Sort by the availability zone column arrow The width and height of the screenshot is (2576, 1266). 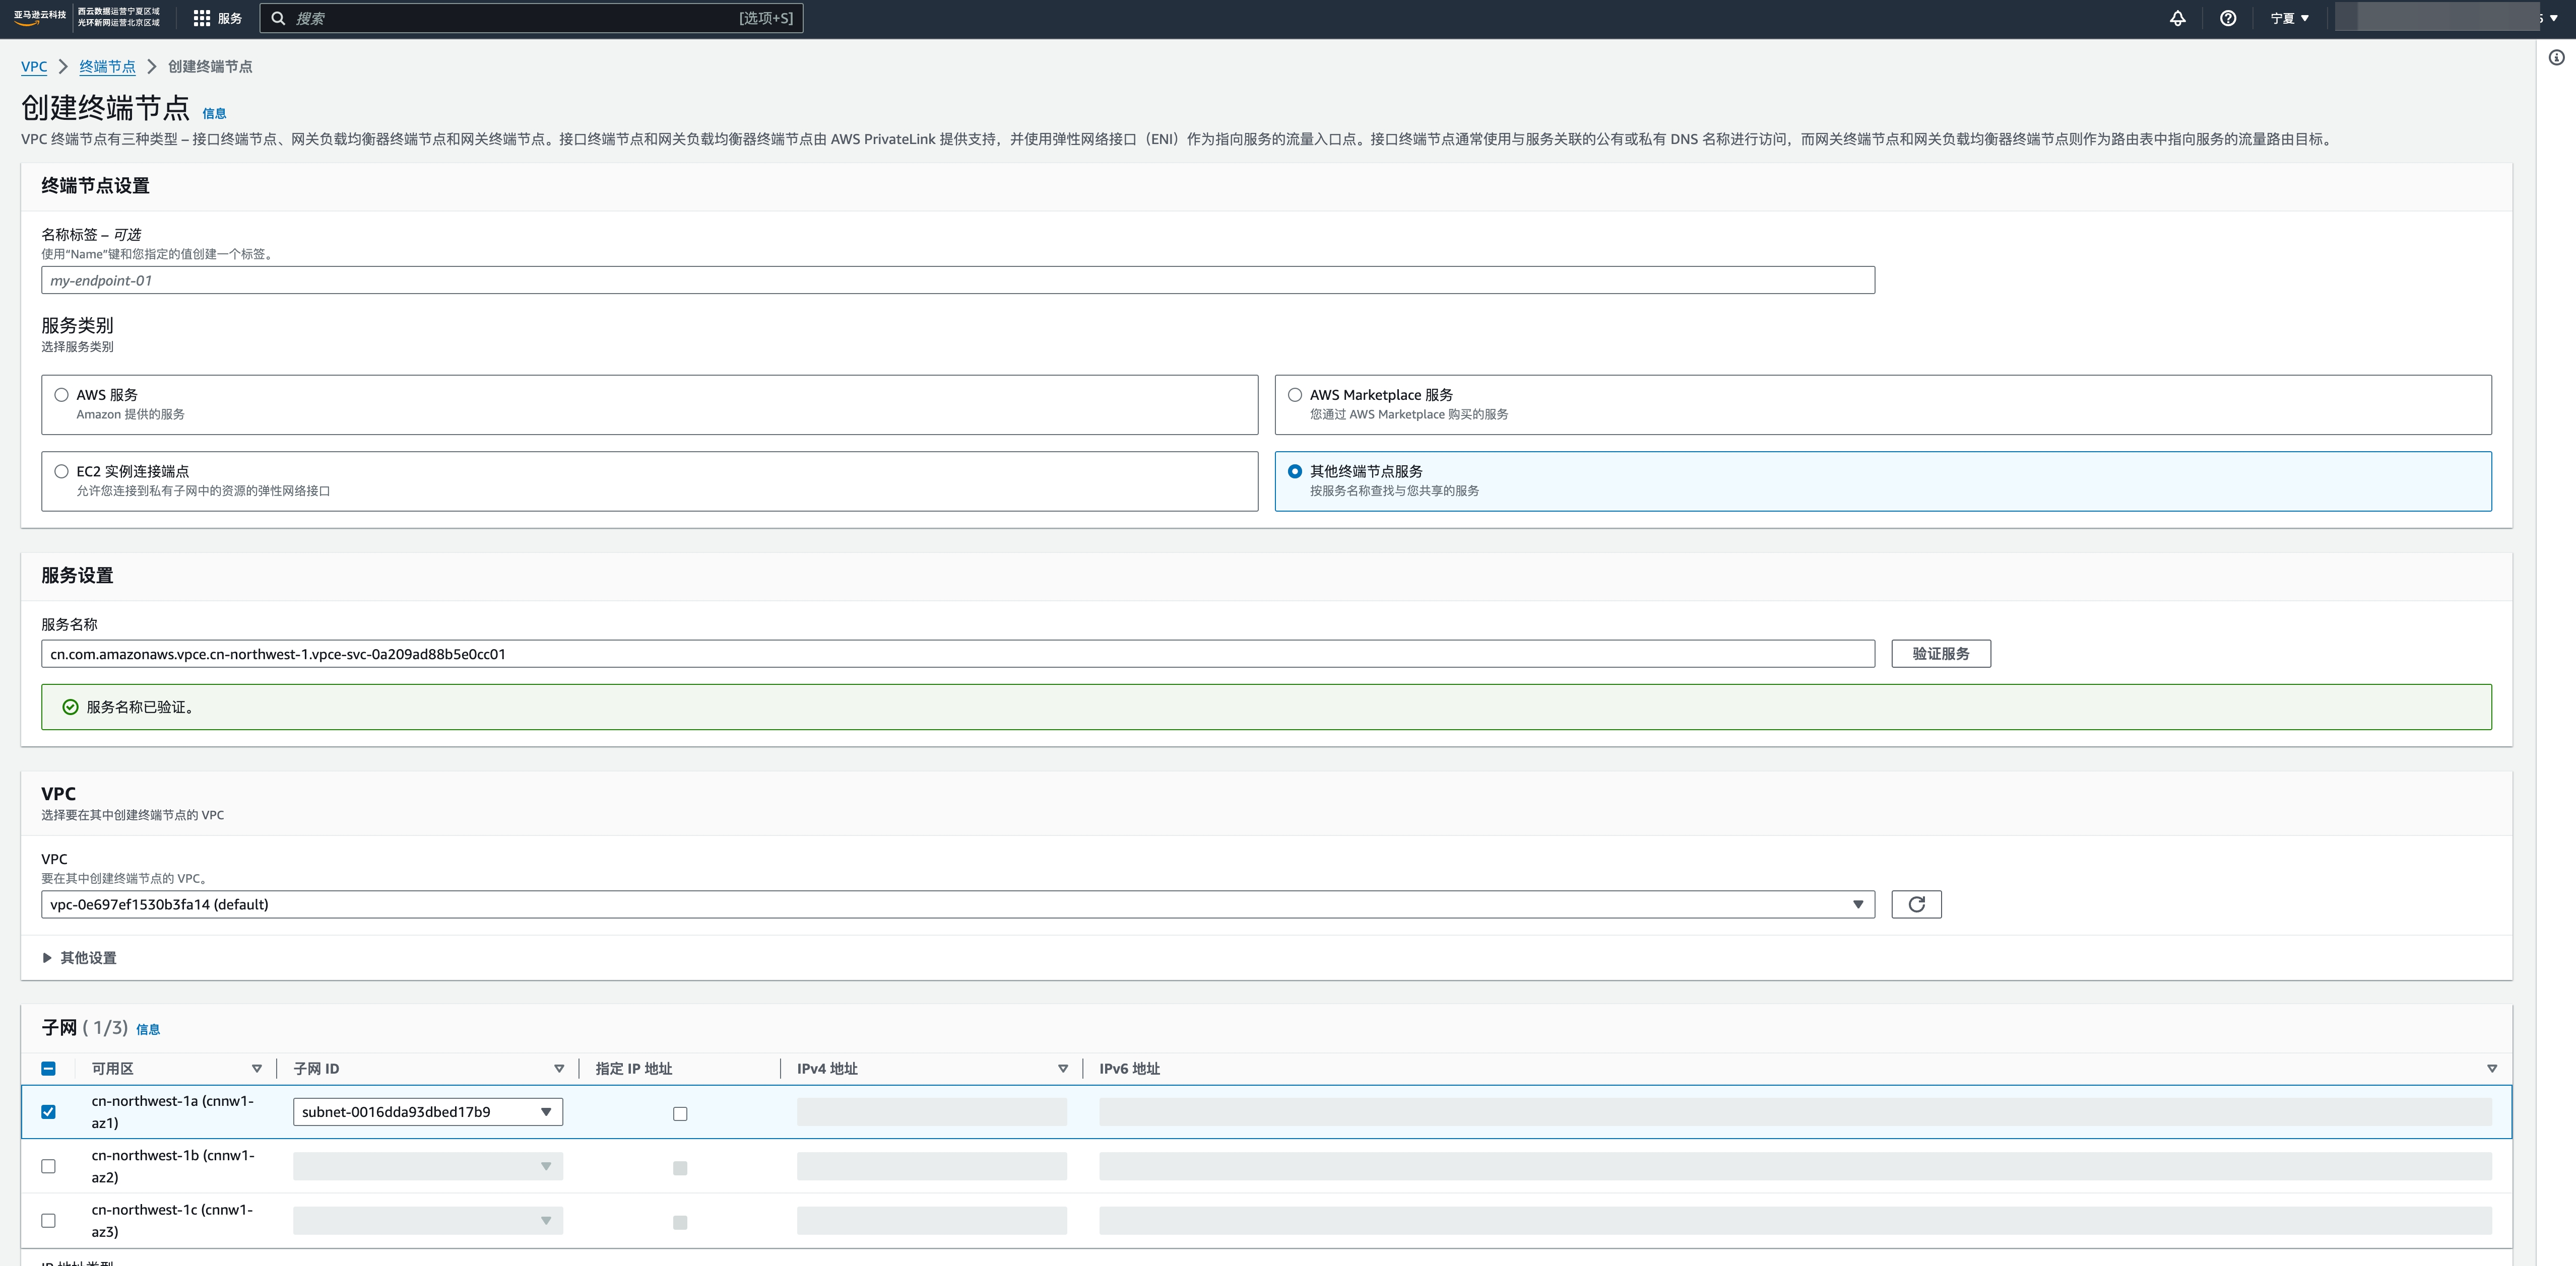pos(257,1068)
